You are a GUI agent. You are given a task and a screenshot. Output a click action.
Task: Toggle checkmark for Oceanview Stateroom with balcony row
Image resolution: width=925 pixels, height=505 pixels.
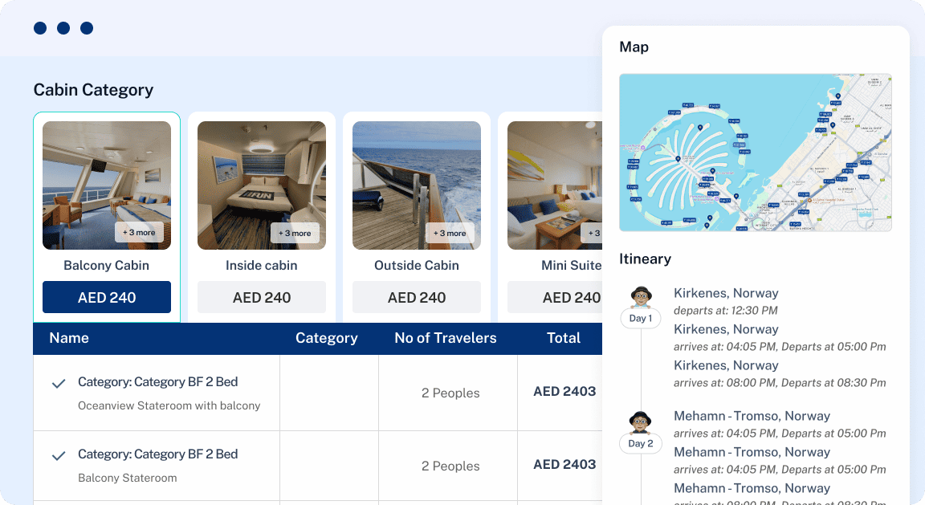[59, 384]
